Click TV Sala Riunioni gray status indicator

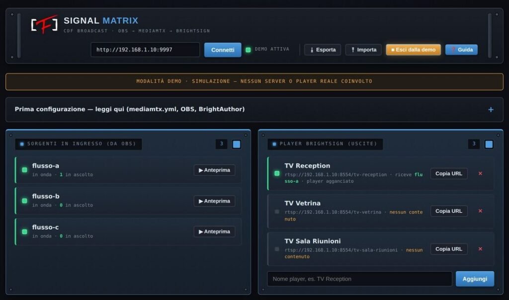pos(277,249)
